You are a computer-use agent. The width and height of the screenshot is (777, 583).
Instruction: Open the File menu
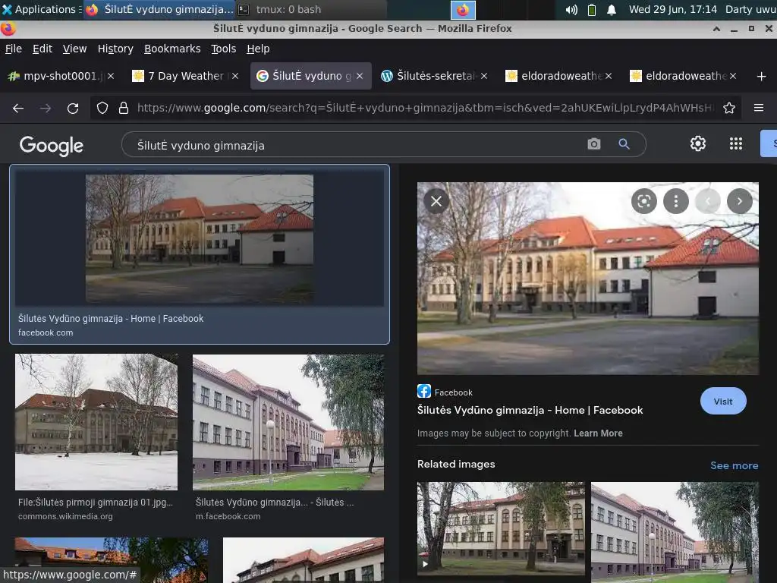click(x=14, y=49)
